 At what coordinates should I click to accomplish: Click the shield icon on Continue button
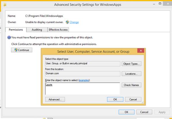[x=16, y=50]
